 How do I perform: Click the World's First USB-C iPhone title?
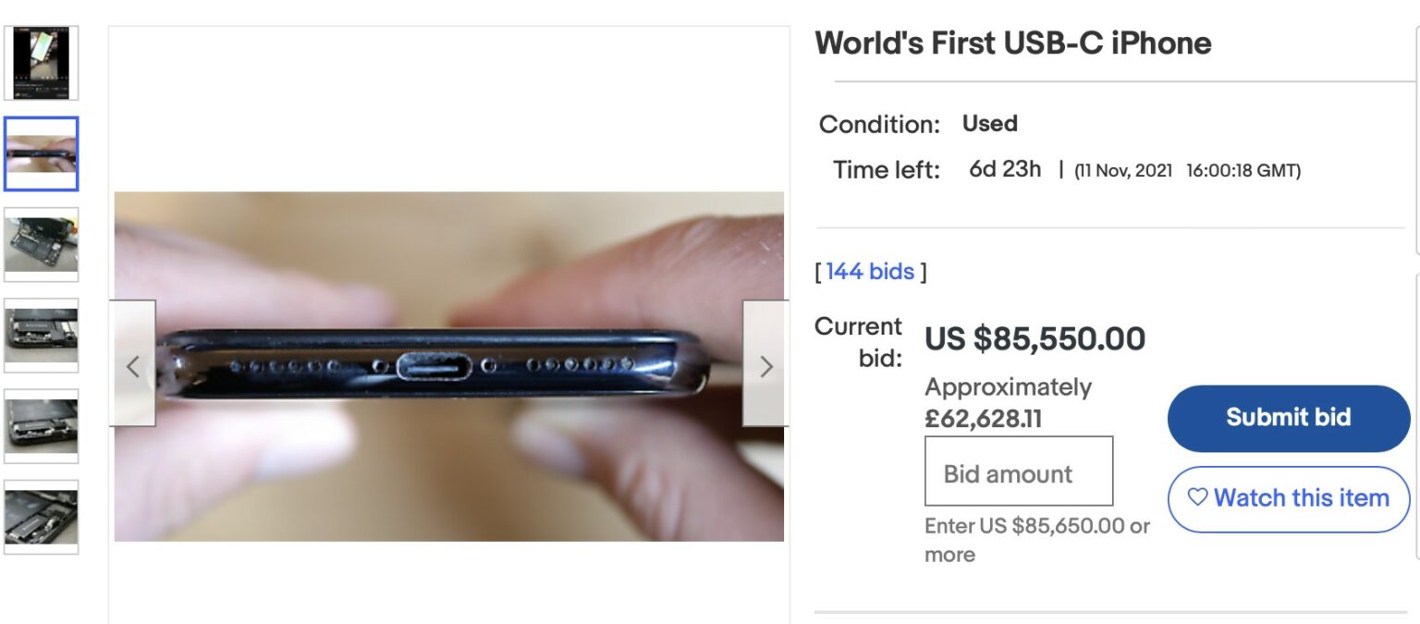point(1013,43)
